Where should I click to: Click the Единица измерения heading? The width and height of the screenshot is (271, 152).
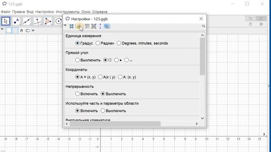click(x=83, y=36)
